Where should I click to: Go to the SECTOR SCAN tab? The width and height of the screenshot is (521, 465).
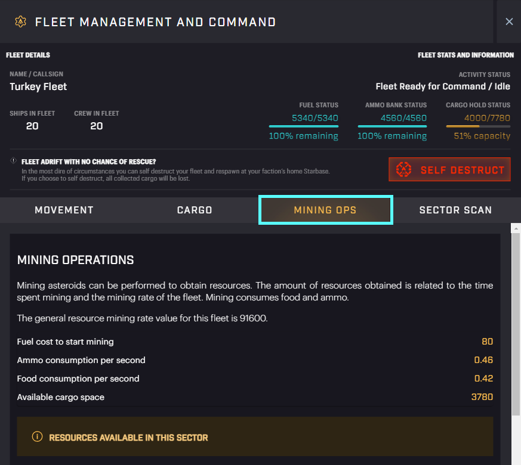click(x=455, y=210)
